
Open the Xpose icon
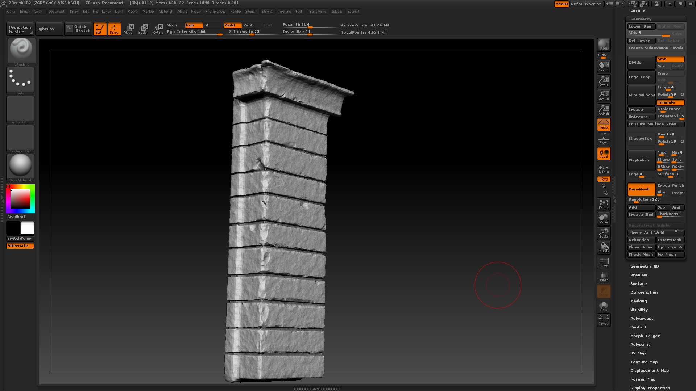[604, 320]
